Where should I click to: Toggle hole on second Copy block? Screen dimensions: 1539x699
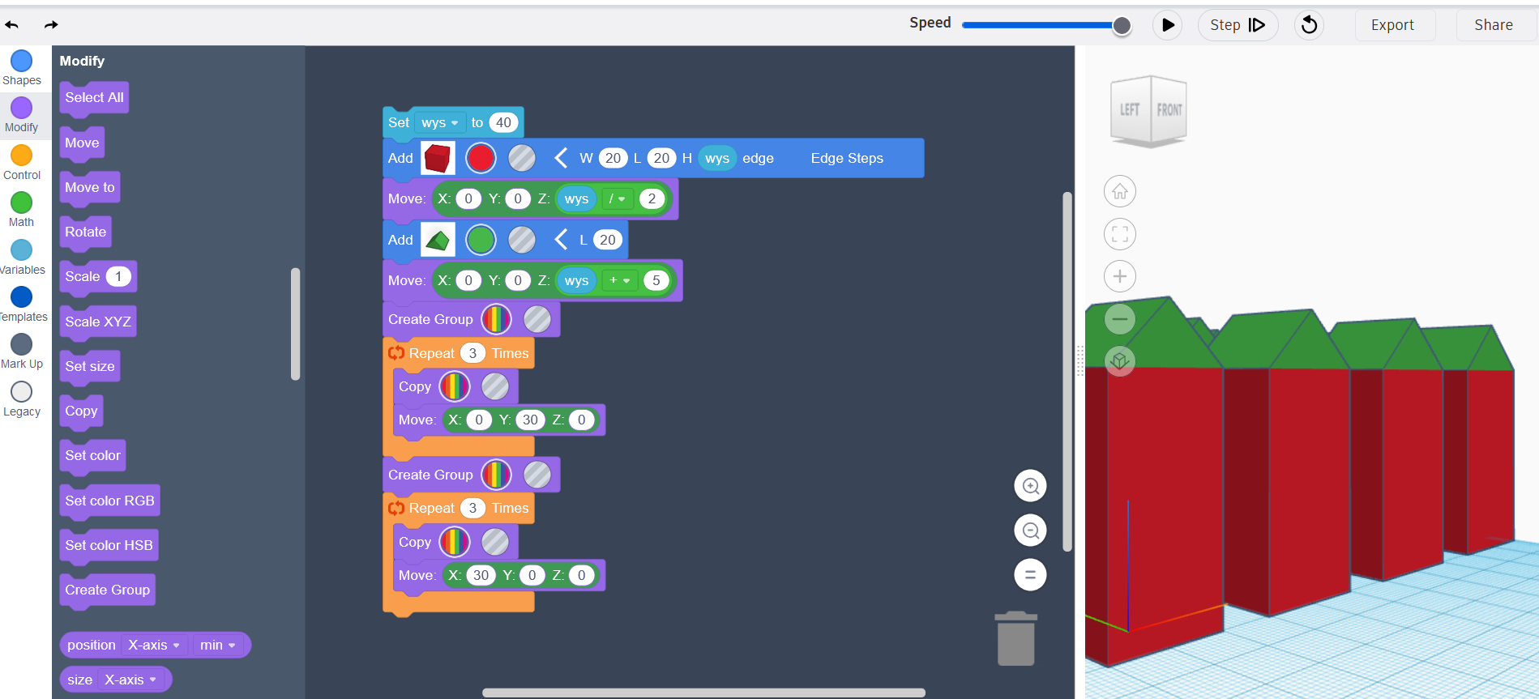(495, 543)
